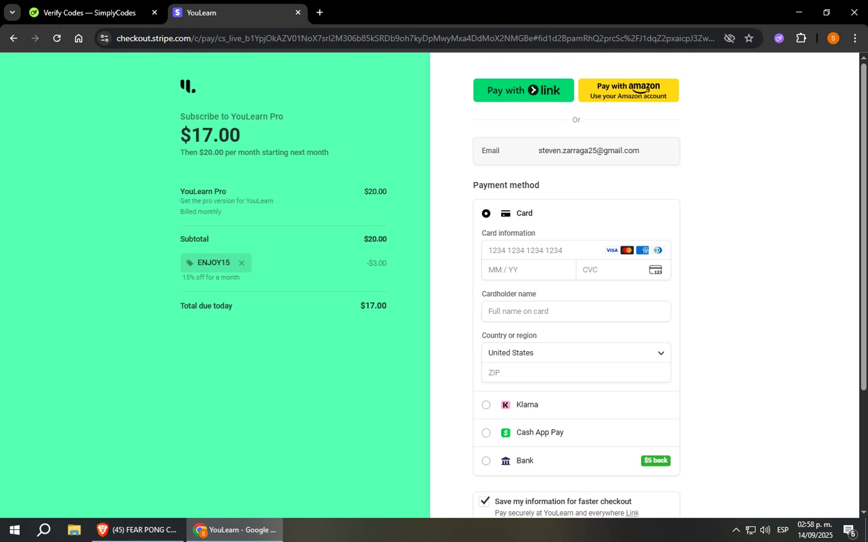
Task: Click the $5 back badge
Action: (x=656, y=461)
